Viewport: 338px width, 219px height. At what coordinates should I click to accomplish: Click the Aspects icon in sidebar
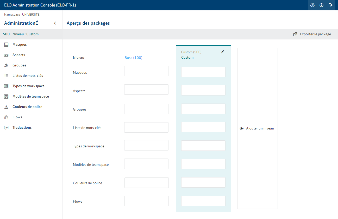6,55
